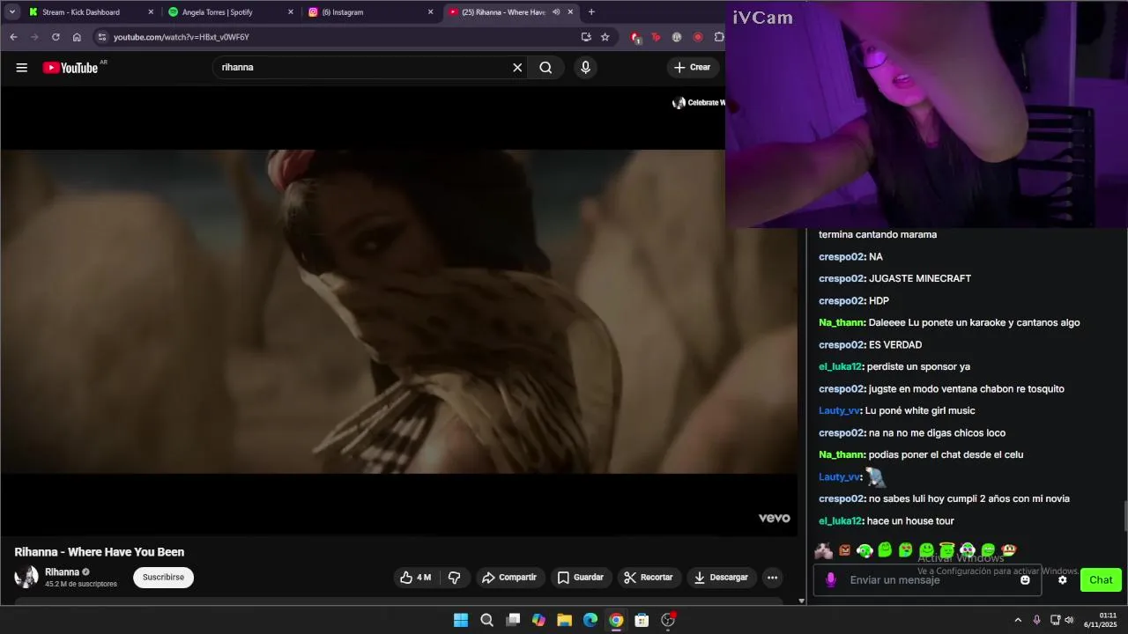
Task: Open Windows taskbar search
Action: pyautogui.click(x=486, y=620)
